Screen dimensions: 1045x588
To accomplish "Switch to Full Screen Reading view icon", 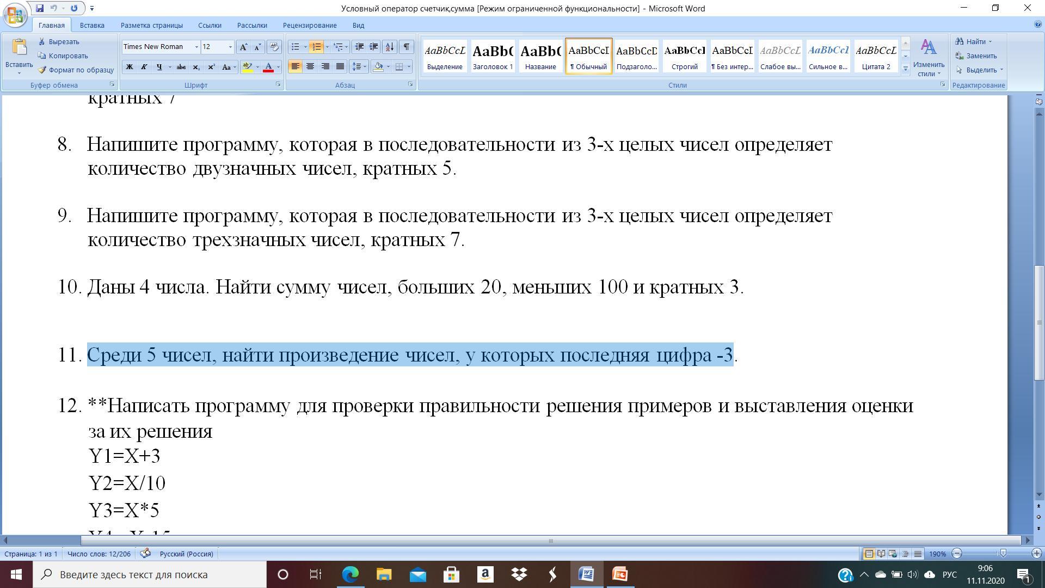I will click(881, 554).
